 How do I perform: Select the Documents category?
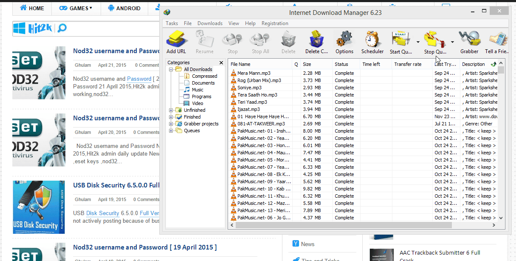coord(203,83)
